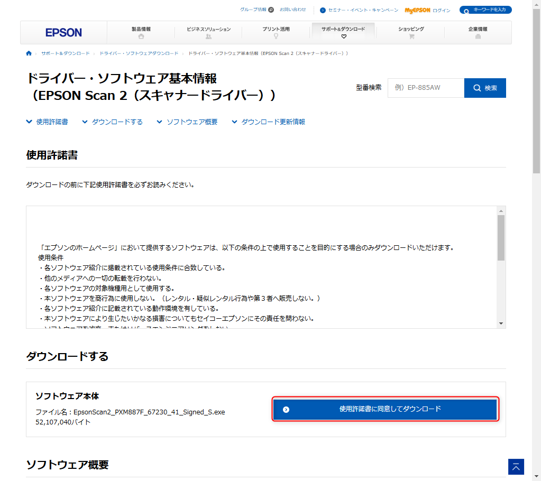Screen dimensions: 541x481
Task: Click the license agreement scrollbar thumb
Action: coord(501,238)
